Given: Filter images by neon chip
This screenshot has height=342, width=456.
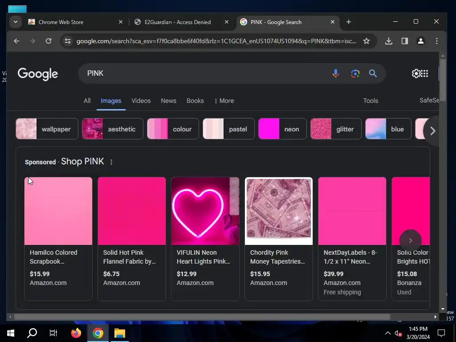Looking at the screenshot, I should click(282, 129).
